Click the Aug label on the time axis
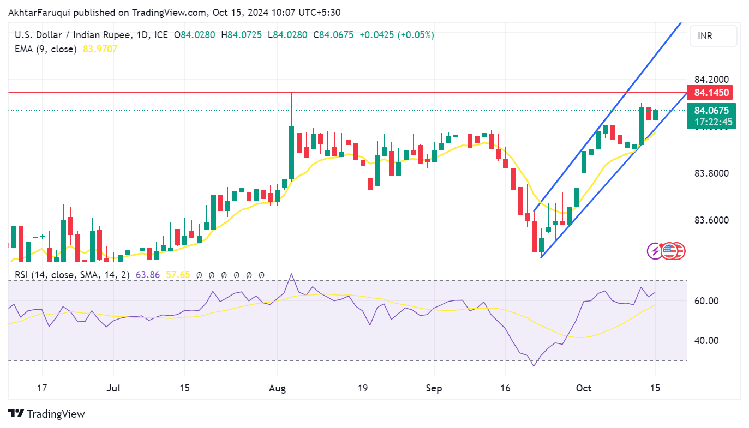This screenshot has height=428, width=749. point(278,388)
